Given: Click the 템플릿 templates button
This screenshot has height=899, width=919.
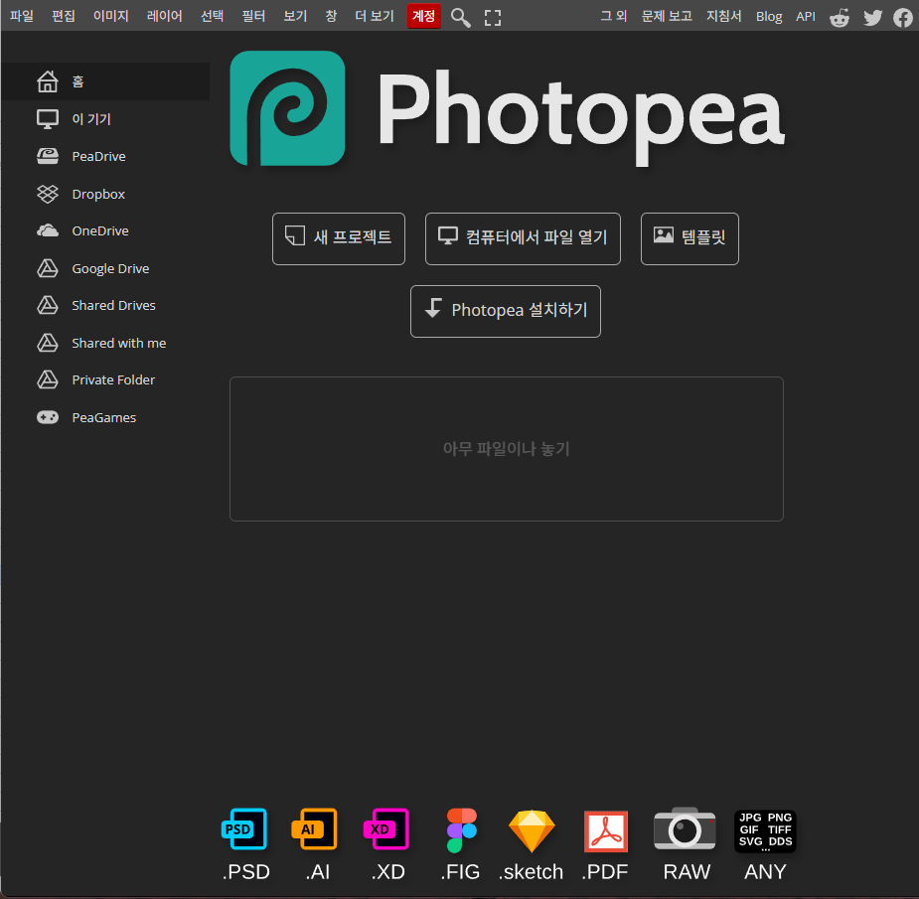Looking at the screenshot, I should click(689, 238).
